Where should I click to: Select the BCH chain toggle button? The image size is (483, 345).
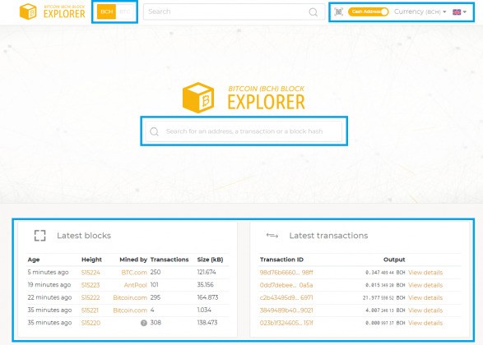click(x=107, y=11)
